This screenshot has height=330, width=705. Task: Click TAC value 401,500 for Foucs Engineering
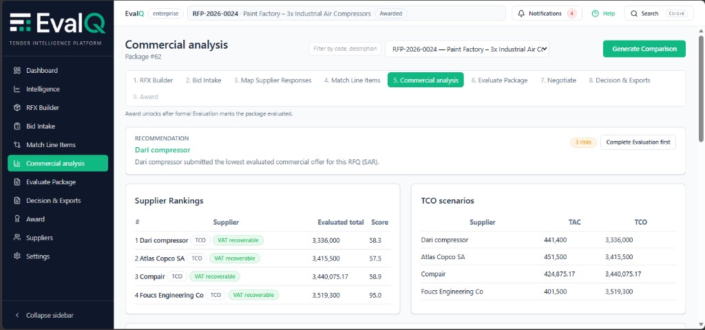click(556, 291)
